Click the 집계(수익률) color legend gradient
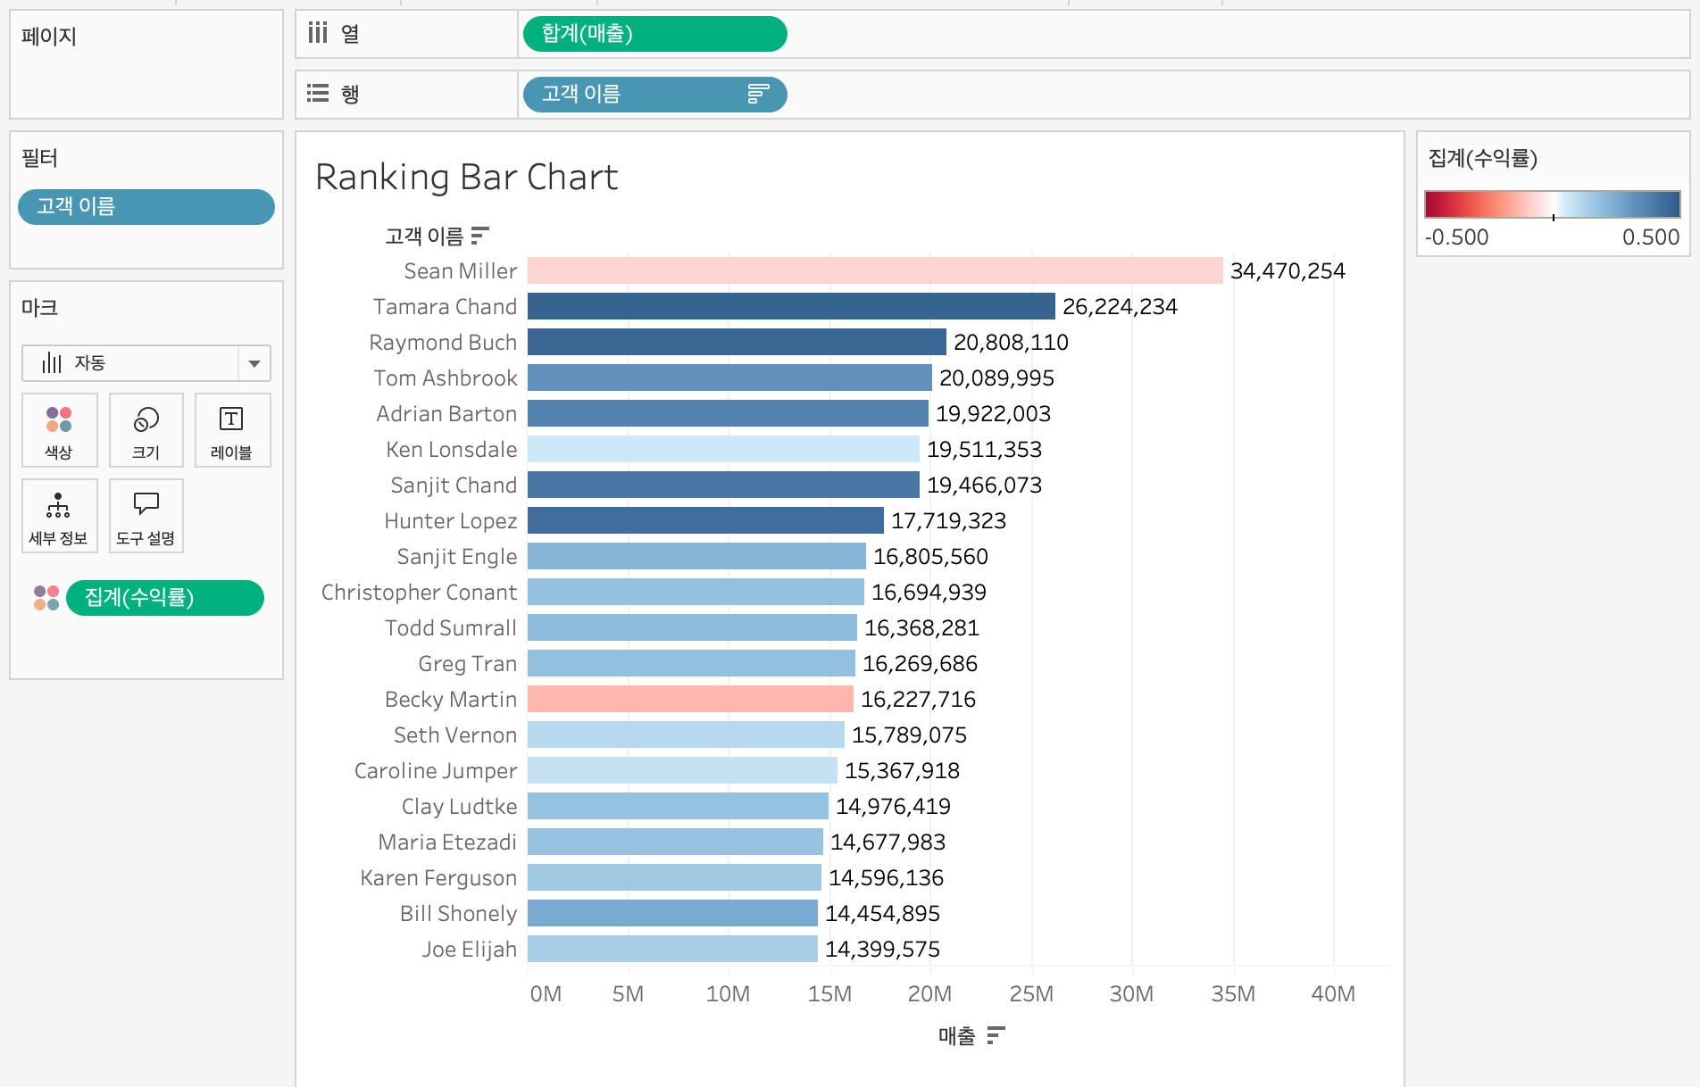 point(1553,204)
